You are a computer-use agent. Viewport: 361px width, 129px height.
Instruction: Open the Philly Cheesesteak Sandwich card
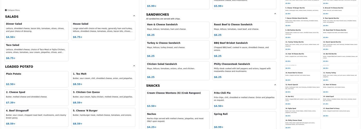click(x=244, y=70)
